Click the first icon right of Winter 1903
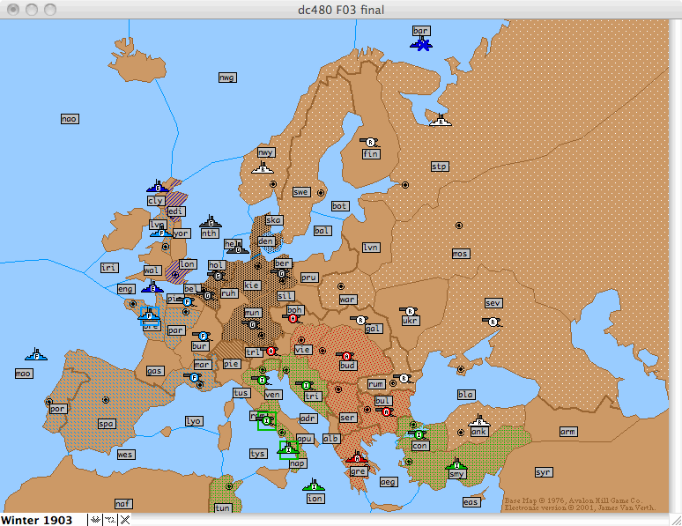The height and width of the screenshot is (526, 682). click(x=95, y=520)
